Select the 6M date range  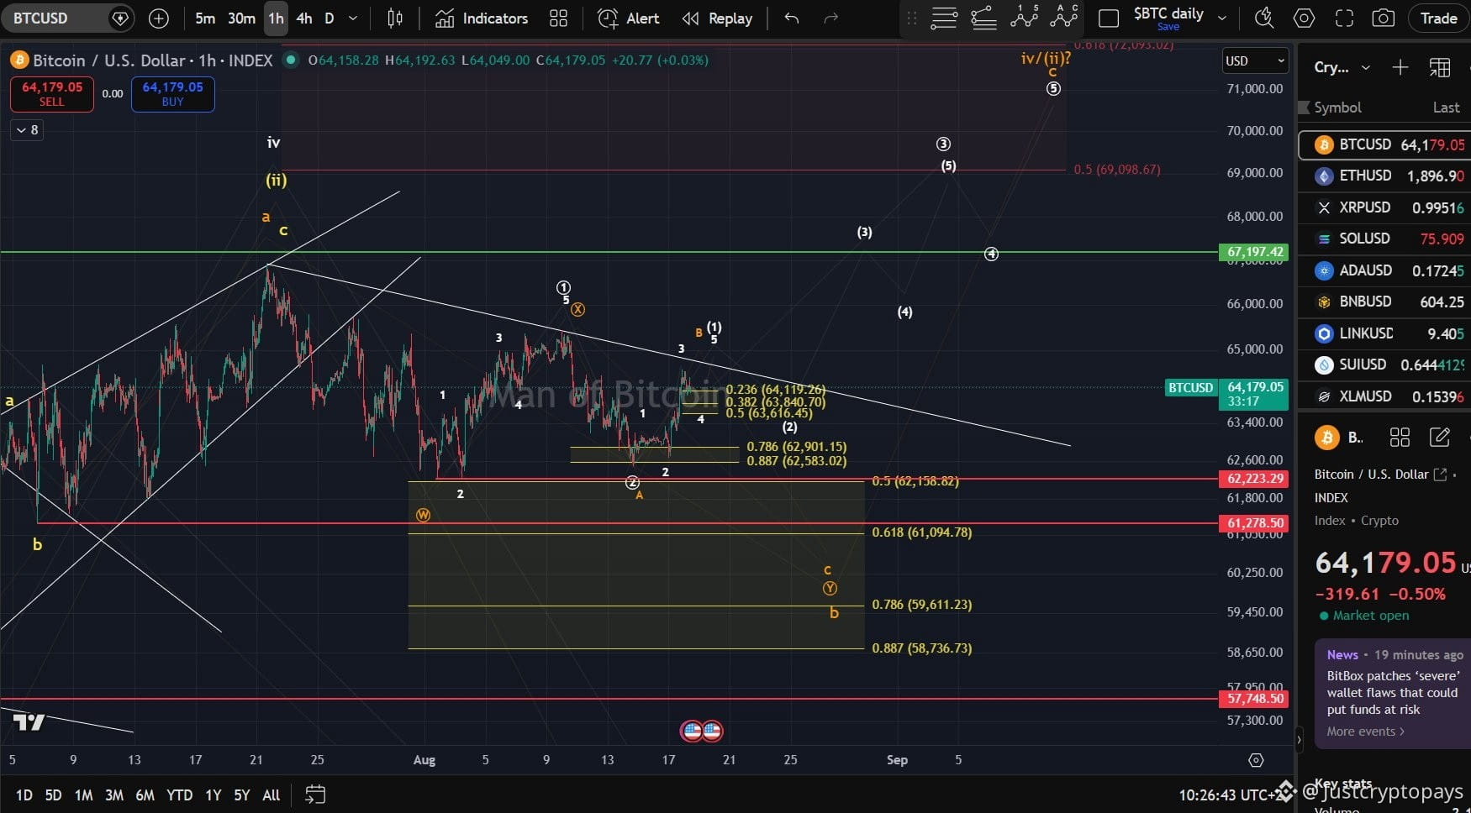coord(145,795)
